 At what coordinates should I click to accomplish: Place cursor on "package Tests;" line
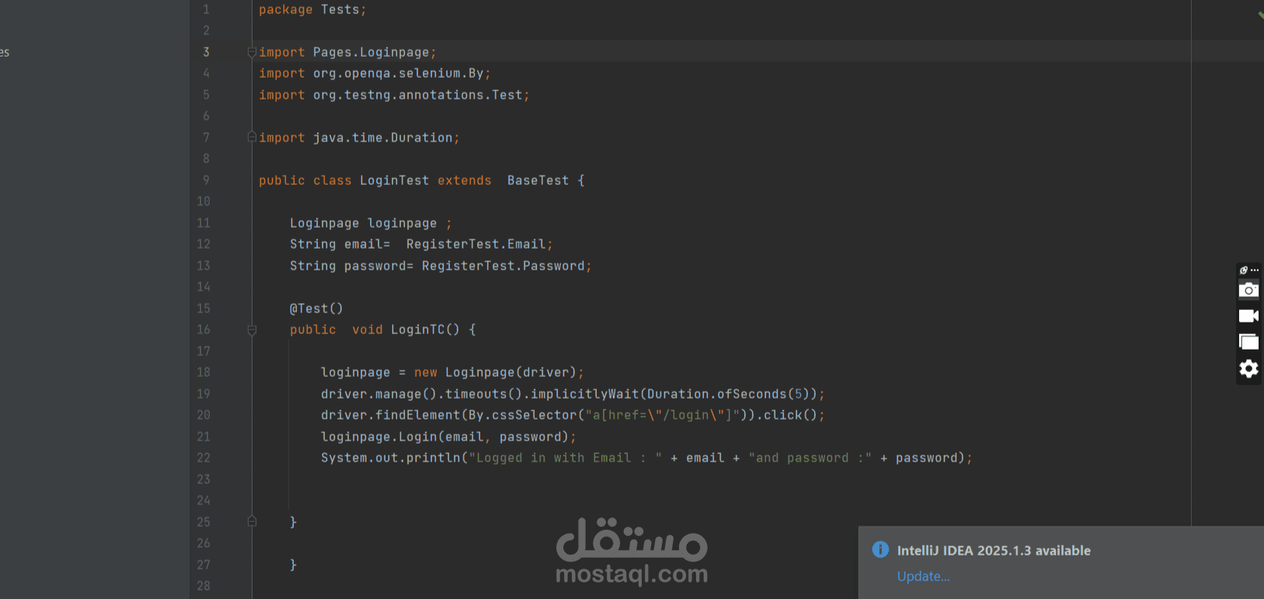312,9
